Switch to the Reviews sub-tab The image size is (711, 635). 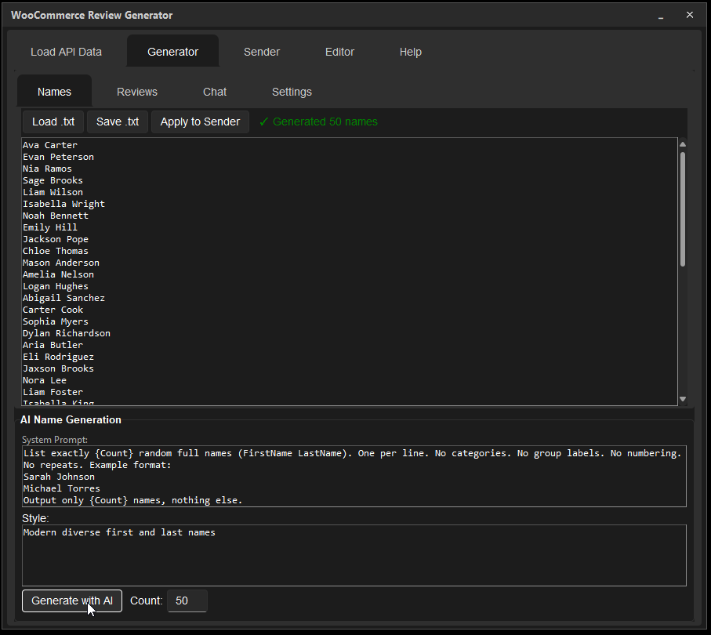coord(137,92)
